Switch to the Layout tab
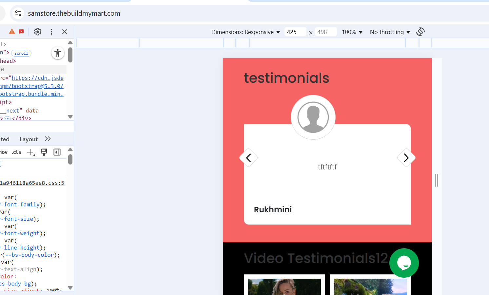Screen dimensions: 489x295 click(29, 139)
